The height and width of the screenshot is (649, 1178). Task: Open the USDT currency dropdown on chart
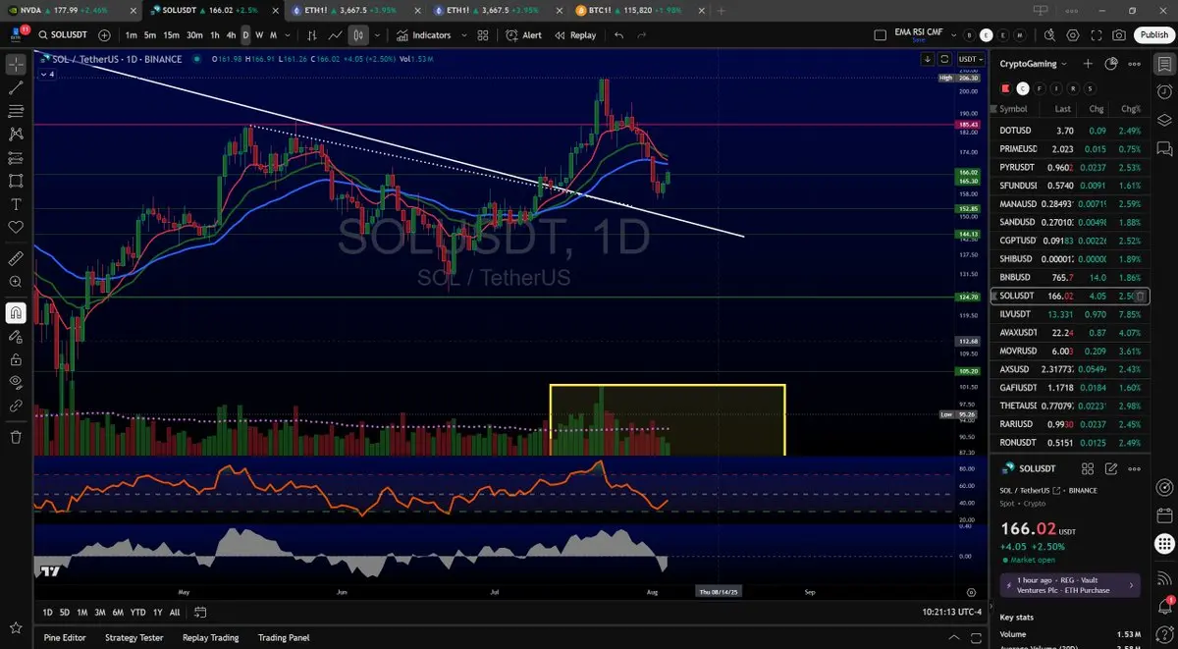click(x=970, y=59)
